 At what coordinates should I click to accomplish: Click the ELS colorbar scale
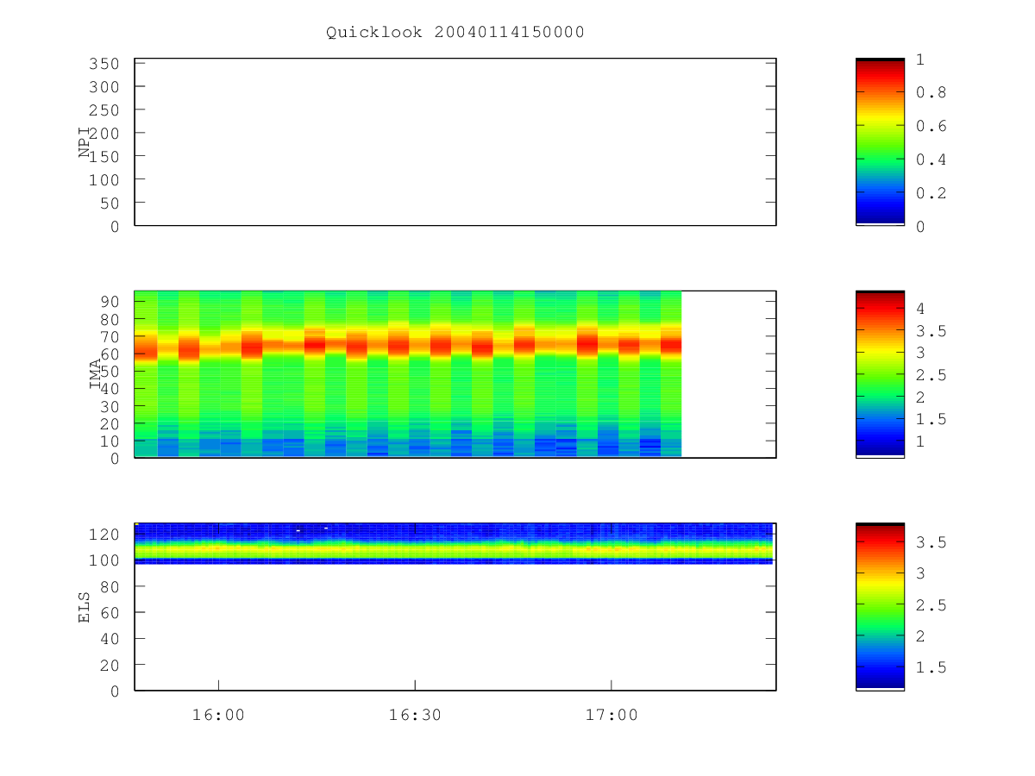click(880, 606)
